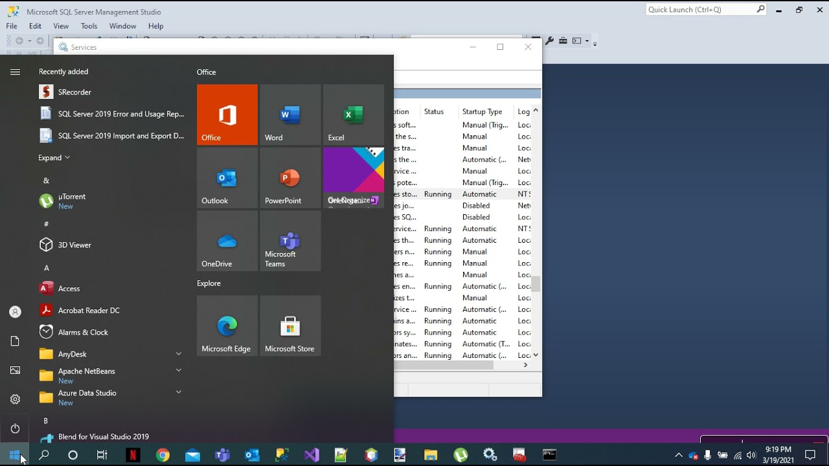Launch µTorrent from the app list
Screen dimensions: 829x466
click(x=112, y=201)
